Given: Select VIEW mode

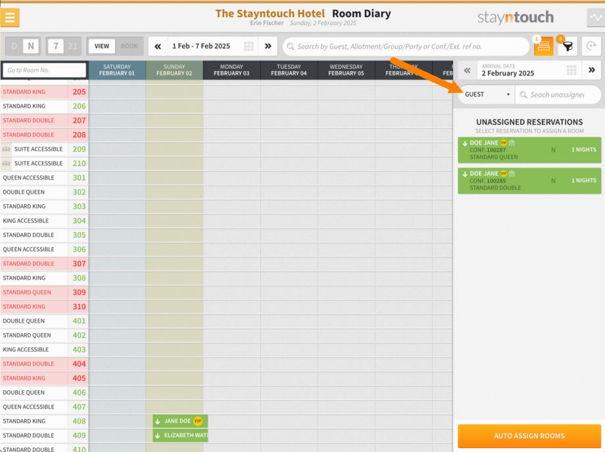Looking at the screenshot, I should point(102,46).
